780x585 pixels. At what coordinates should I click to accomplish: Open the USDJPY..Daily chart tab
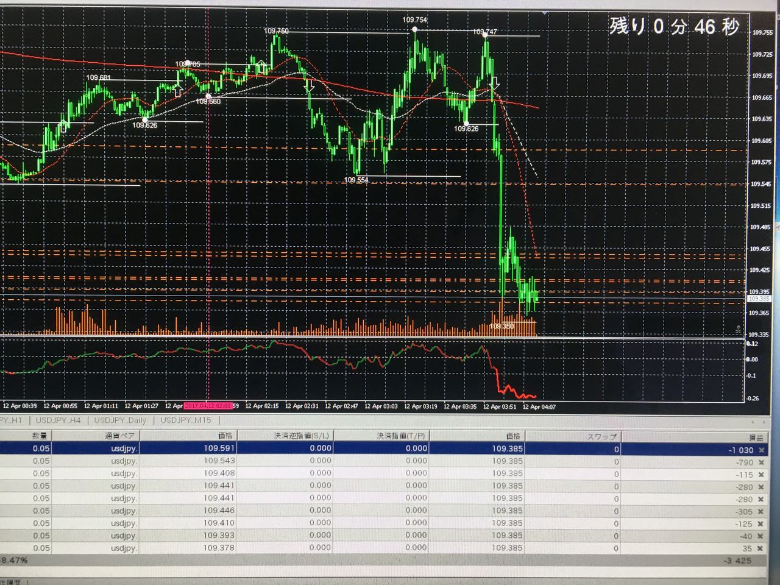[x=120, y=420]
